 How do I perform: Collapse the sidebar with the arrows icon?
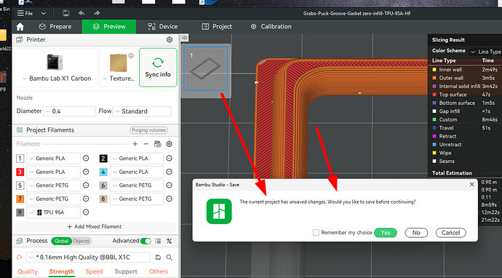[x=184, y=38]
